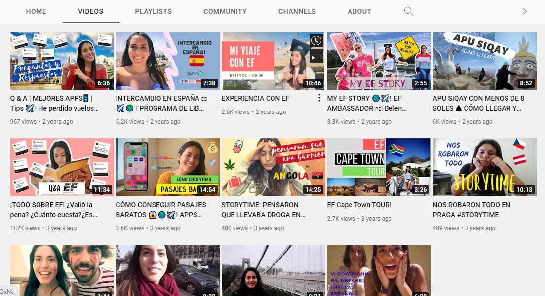Click title APU SIQAY CON MENOS DE 8 SOLES

click(478, 103)
